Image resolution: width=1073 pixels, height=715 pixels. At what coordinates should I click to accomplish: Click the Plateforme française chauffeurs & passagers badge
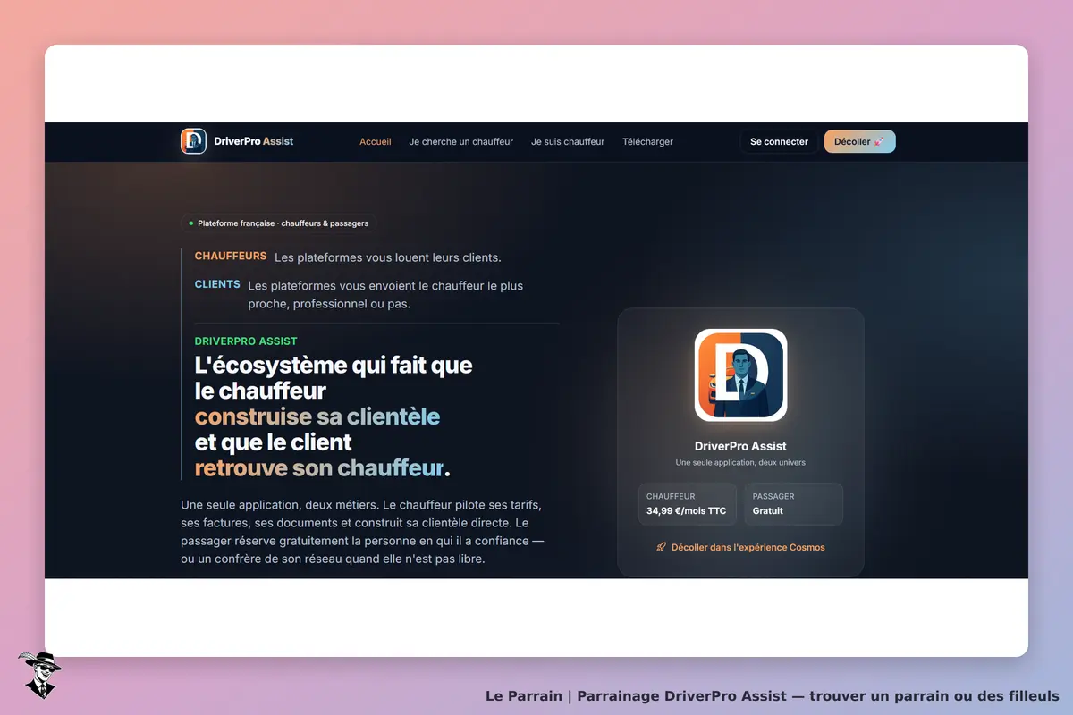coord(279,223)
